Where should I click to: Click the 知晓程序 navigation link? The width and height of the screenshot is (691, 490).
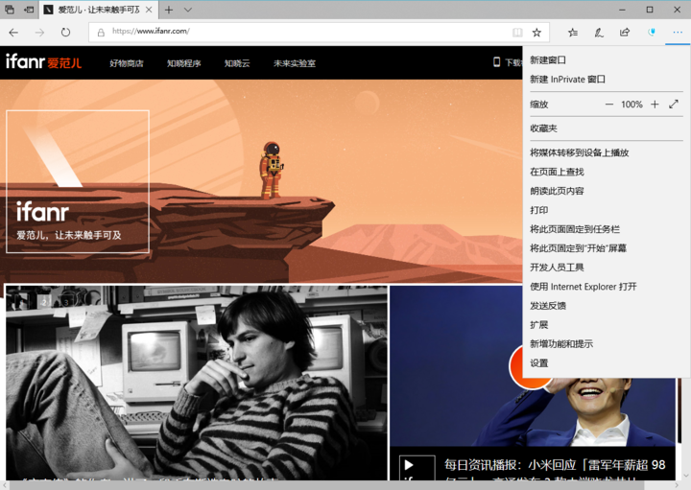(183, 63)
